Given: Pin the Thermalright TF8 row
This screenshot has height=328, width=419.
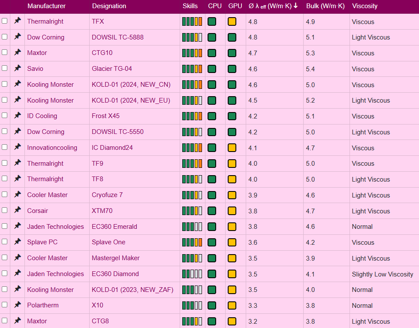Looking at the screenshot, I should pos(18,179).
